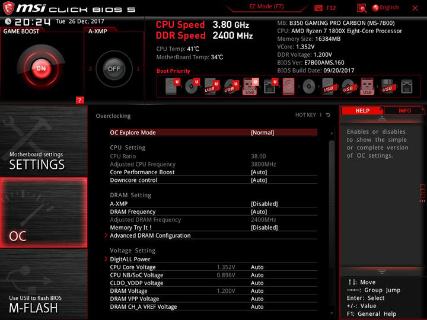This screenshot has height=320, width=427.
Task: Switch to the HELP tab
Action: click(362, 111)
